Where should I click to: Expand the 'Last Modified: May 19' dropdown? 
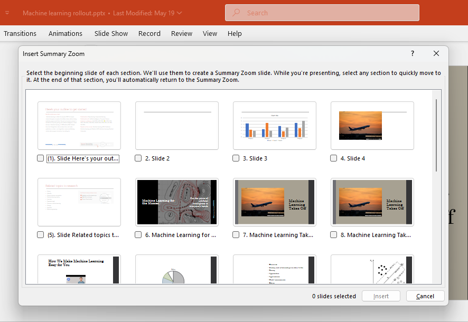click(x=180, y=13)
